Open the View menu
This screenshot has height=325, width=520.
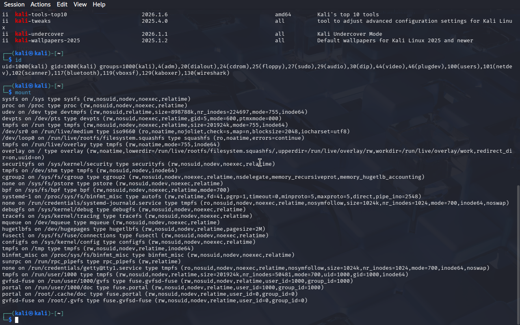point(80,4)
